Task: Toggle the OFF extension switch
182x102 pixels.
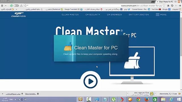Action: pyautogui.click(x=16, y=6)
